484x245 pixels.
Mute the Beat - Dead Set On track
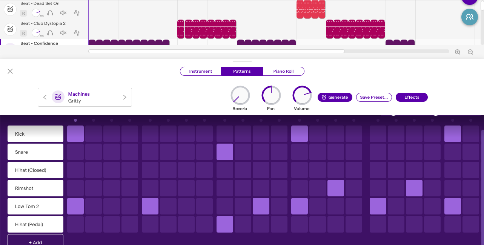64,13
